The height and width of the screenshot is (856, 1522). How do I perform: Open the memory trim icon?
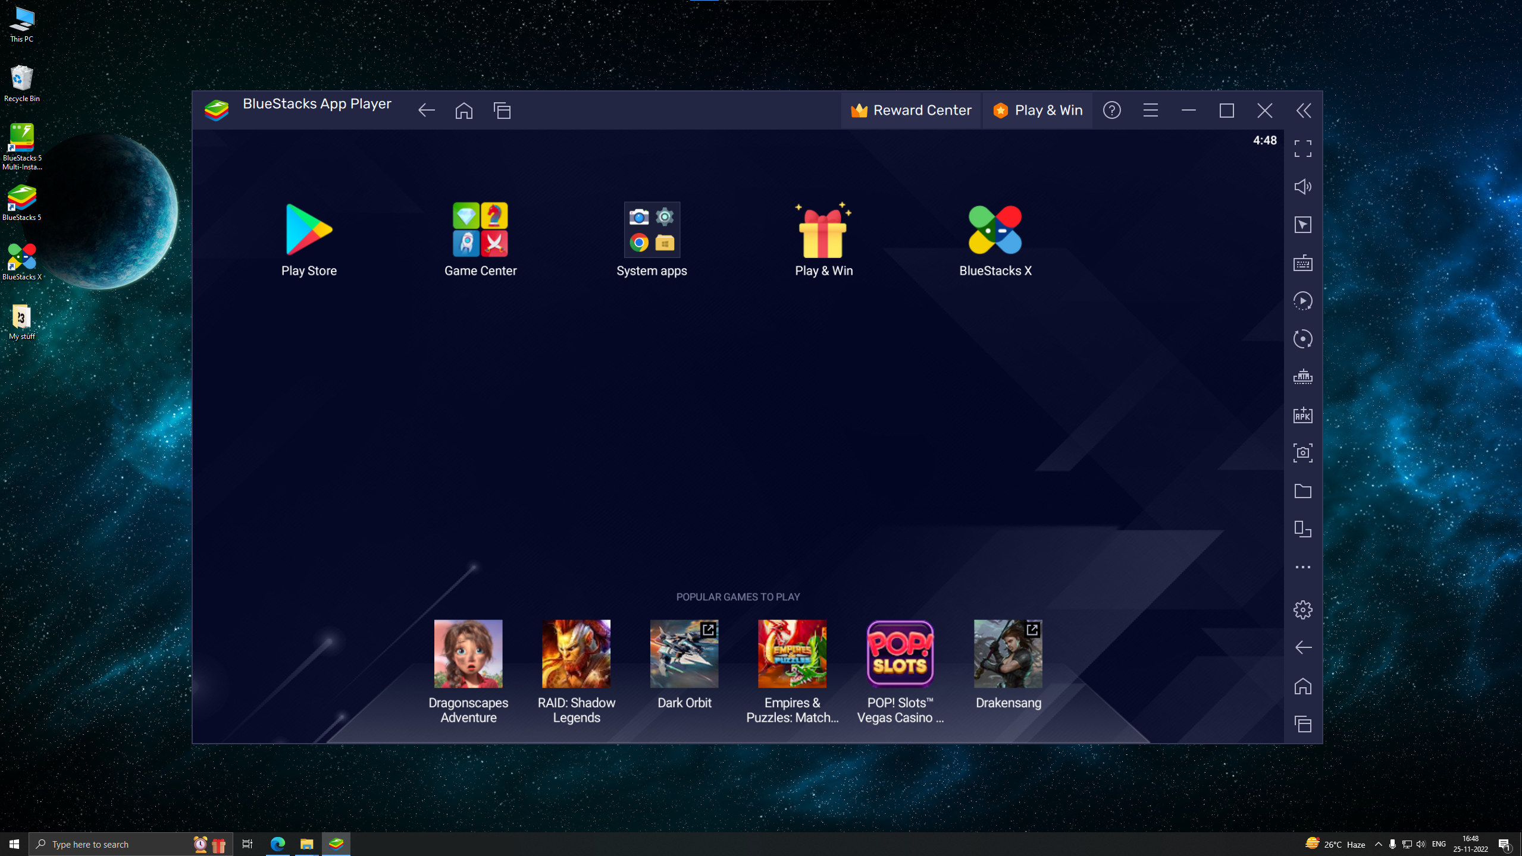[x=1302, y=377]
